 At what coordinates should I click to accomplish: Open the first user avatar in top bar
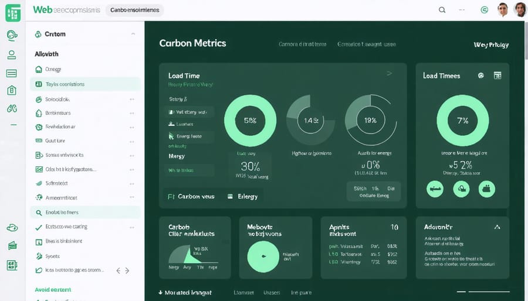tap(503, 10)
